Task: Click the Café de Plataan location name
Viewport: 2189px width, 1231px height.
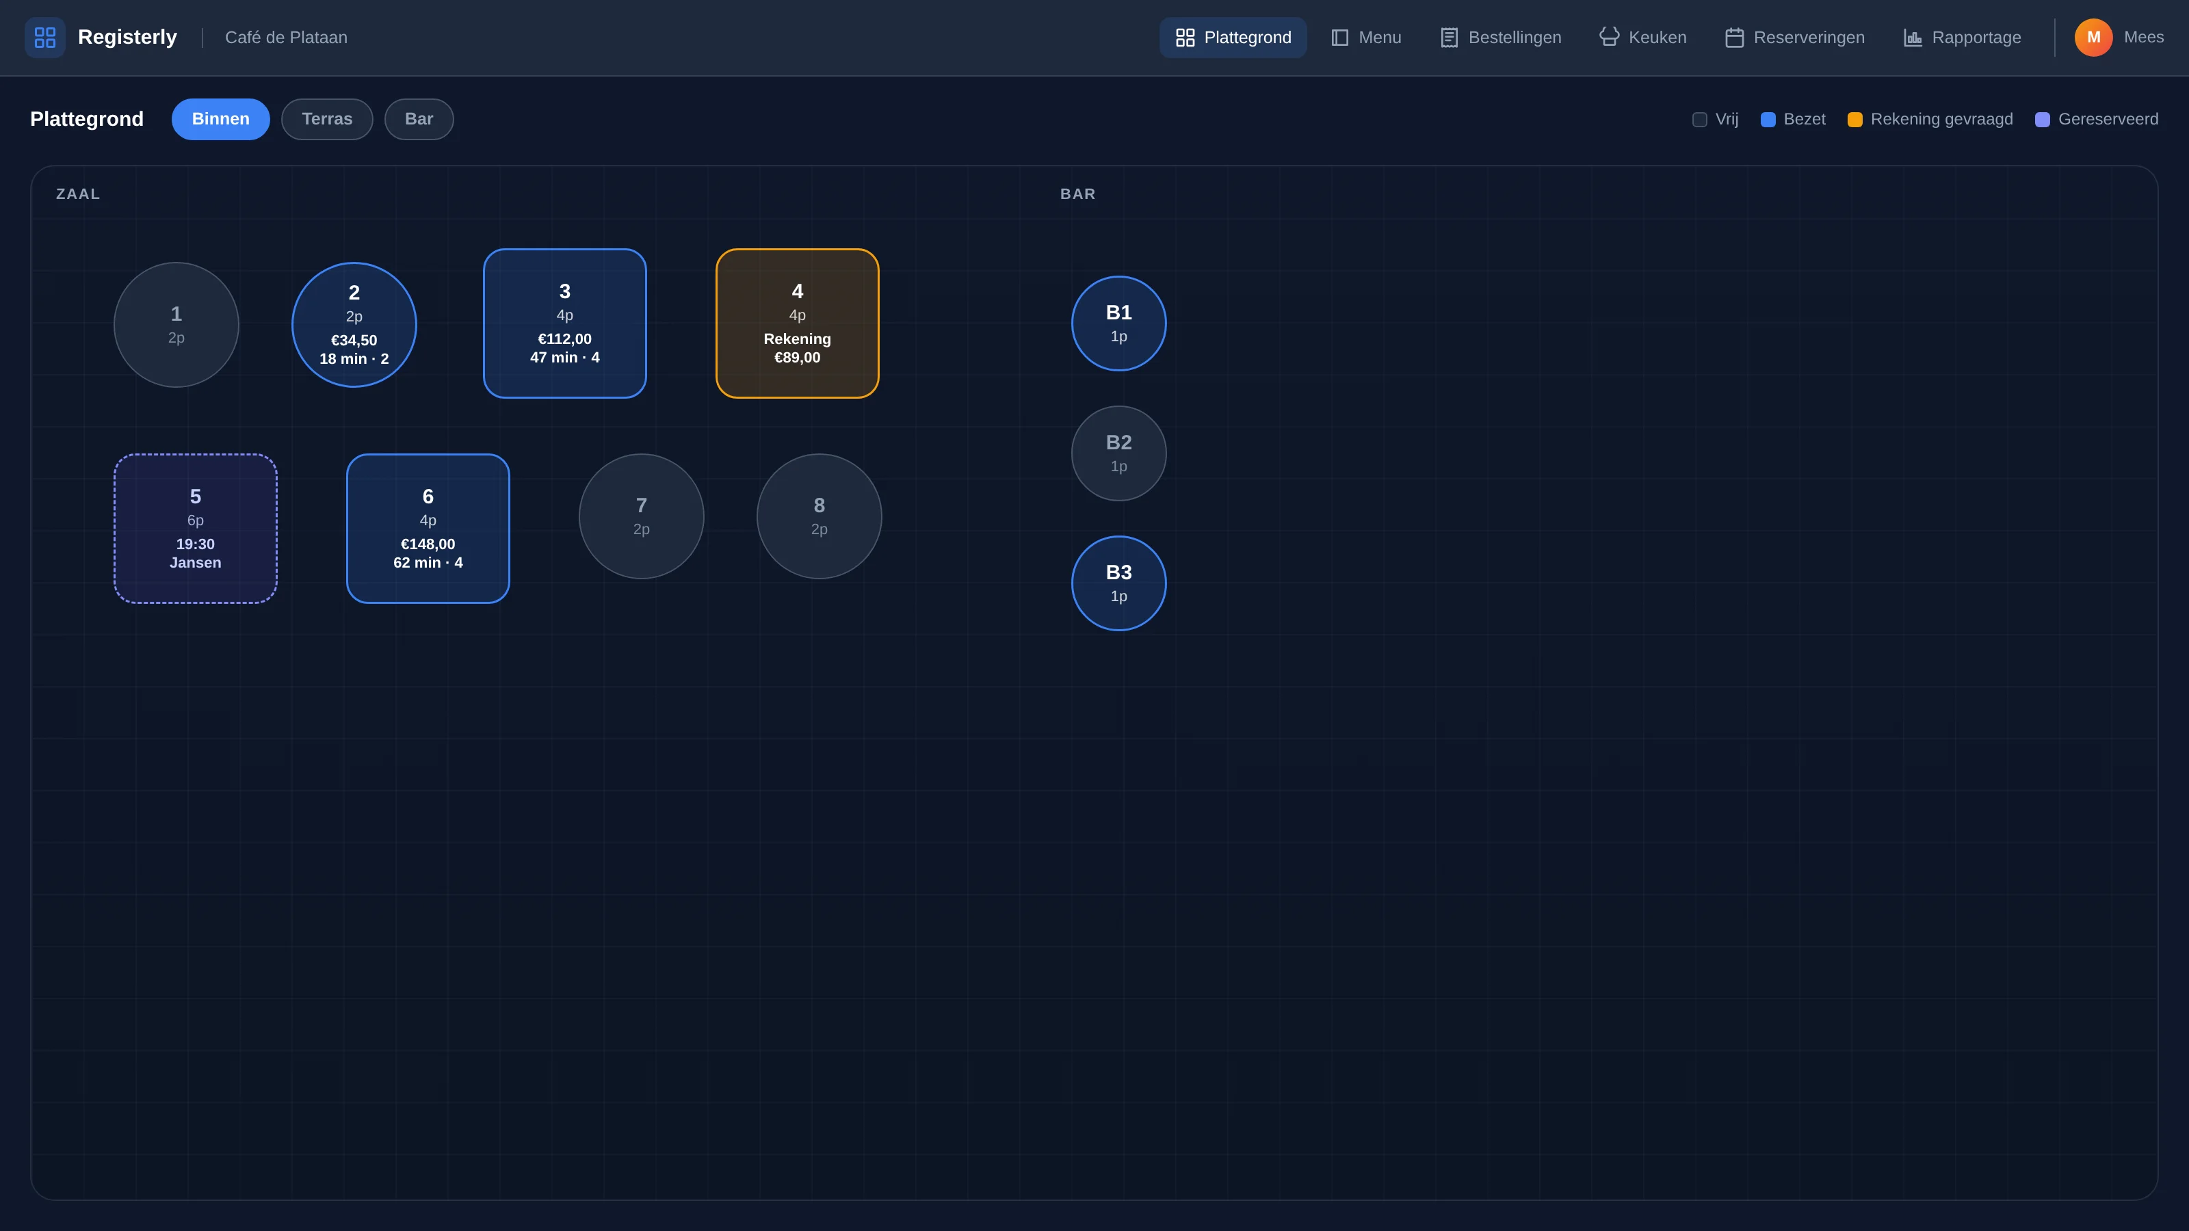Action: coord(285,38)
